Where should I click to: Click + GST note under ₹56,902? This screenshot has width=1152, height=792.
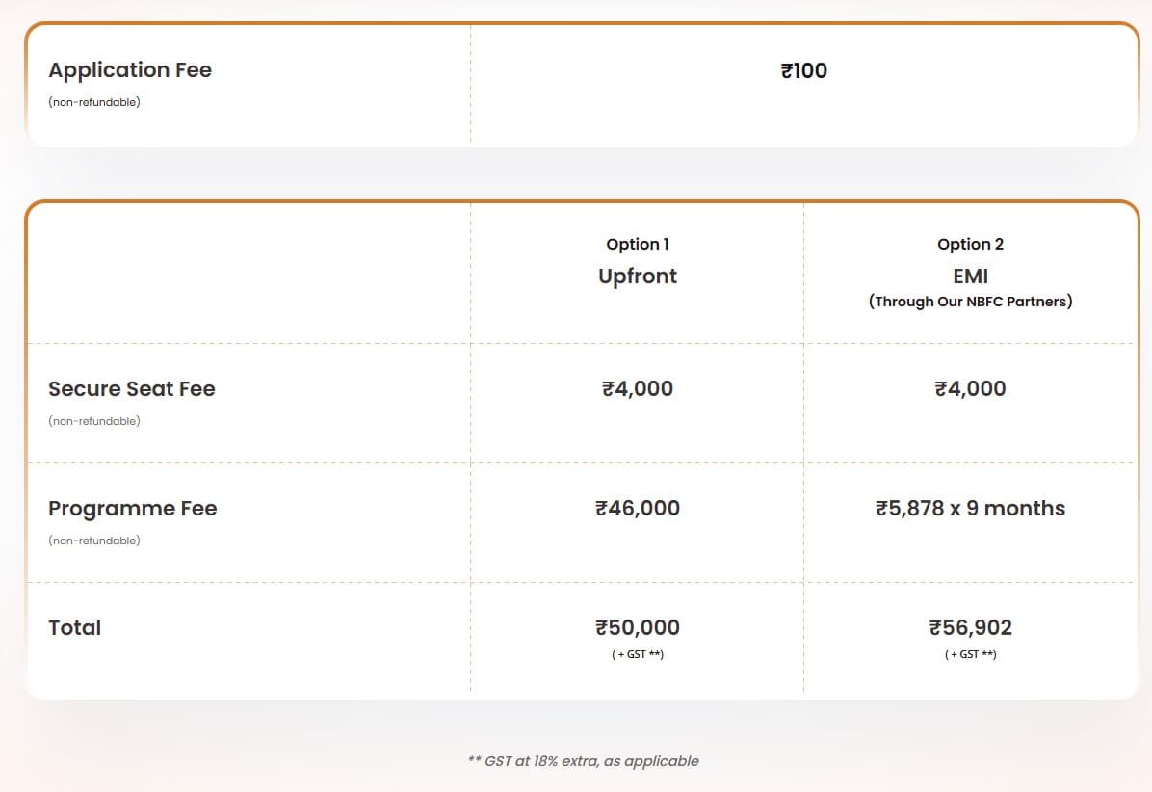pos(971,654)
